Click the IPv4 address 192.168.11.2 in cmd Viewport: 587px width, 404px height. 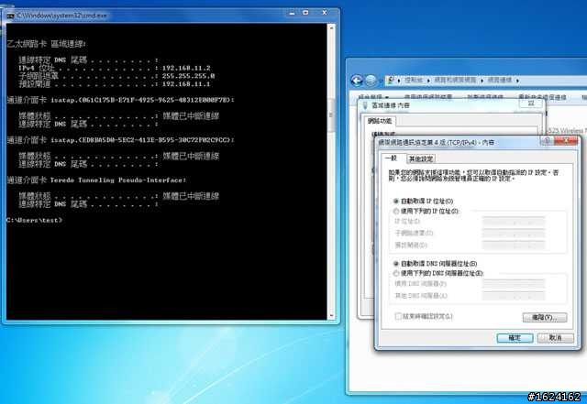(x=186, y=68)
